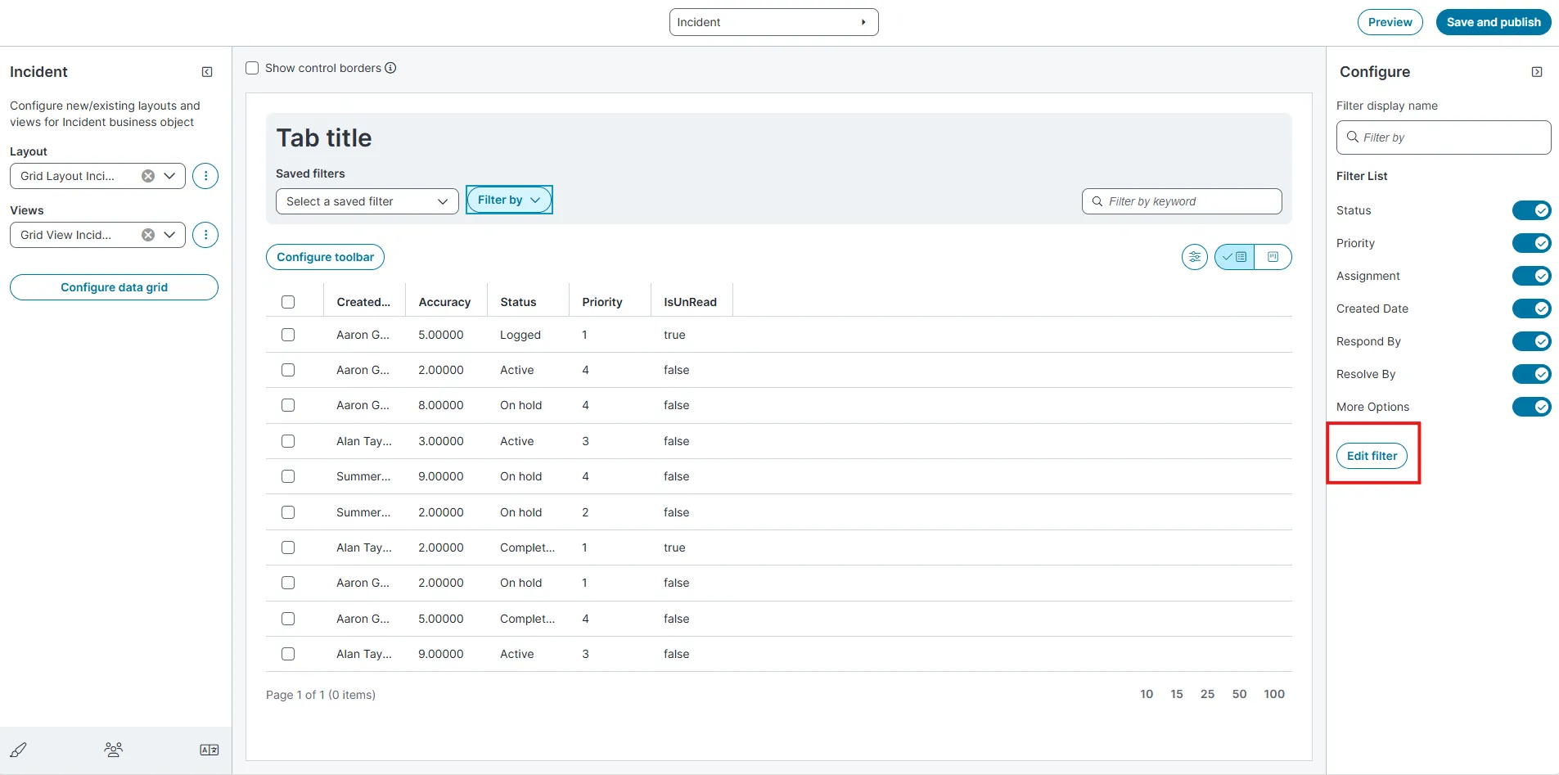The height and width of the screenshot is (775, 1559).
Task: Open Layout more options menu
Action: [x=205, y=176]
